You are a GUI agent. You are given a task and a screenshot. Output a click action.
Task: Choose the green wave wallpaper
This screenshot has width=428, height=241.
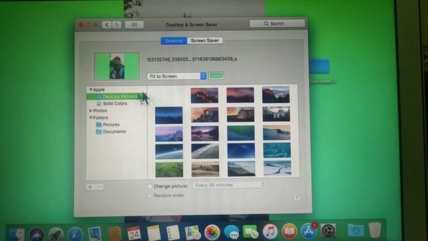click(x=241, y=133)
